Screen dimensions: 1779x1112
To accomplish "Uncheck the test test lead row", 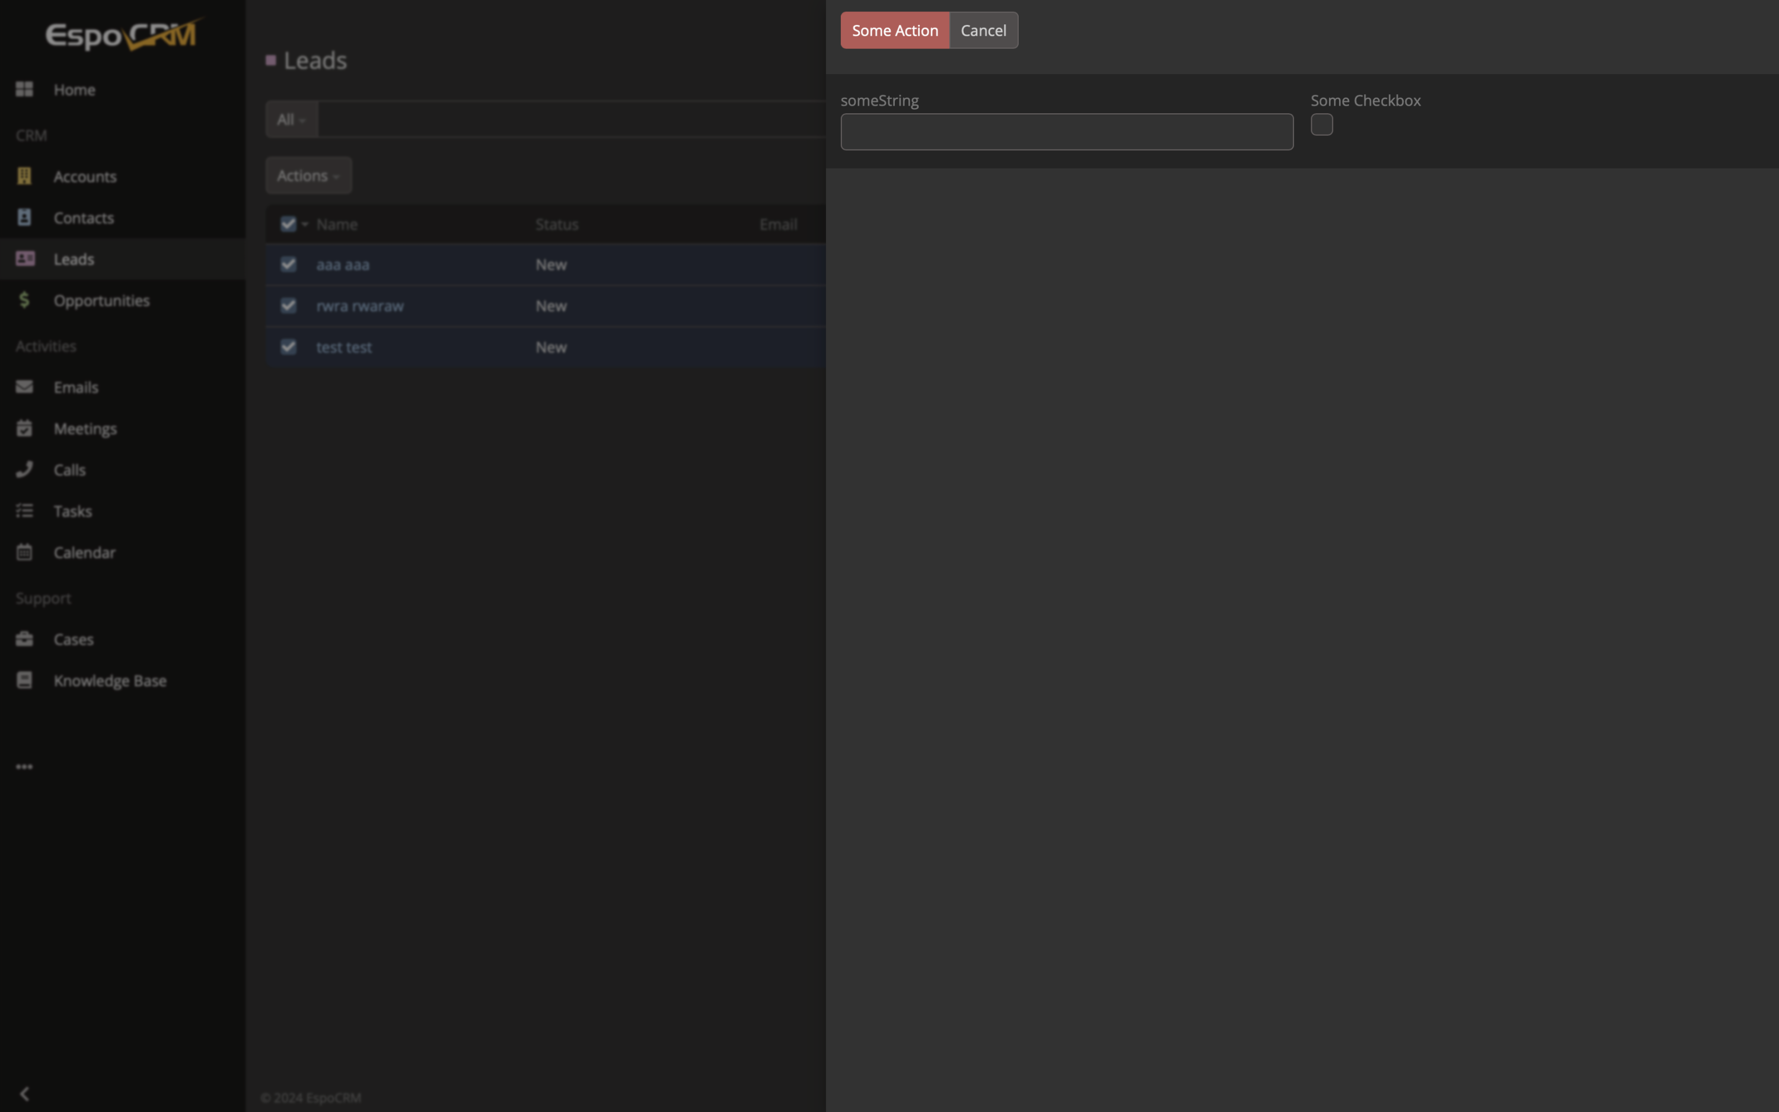I will (288, 347).
